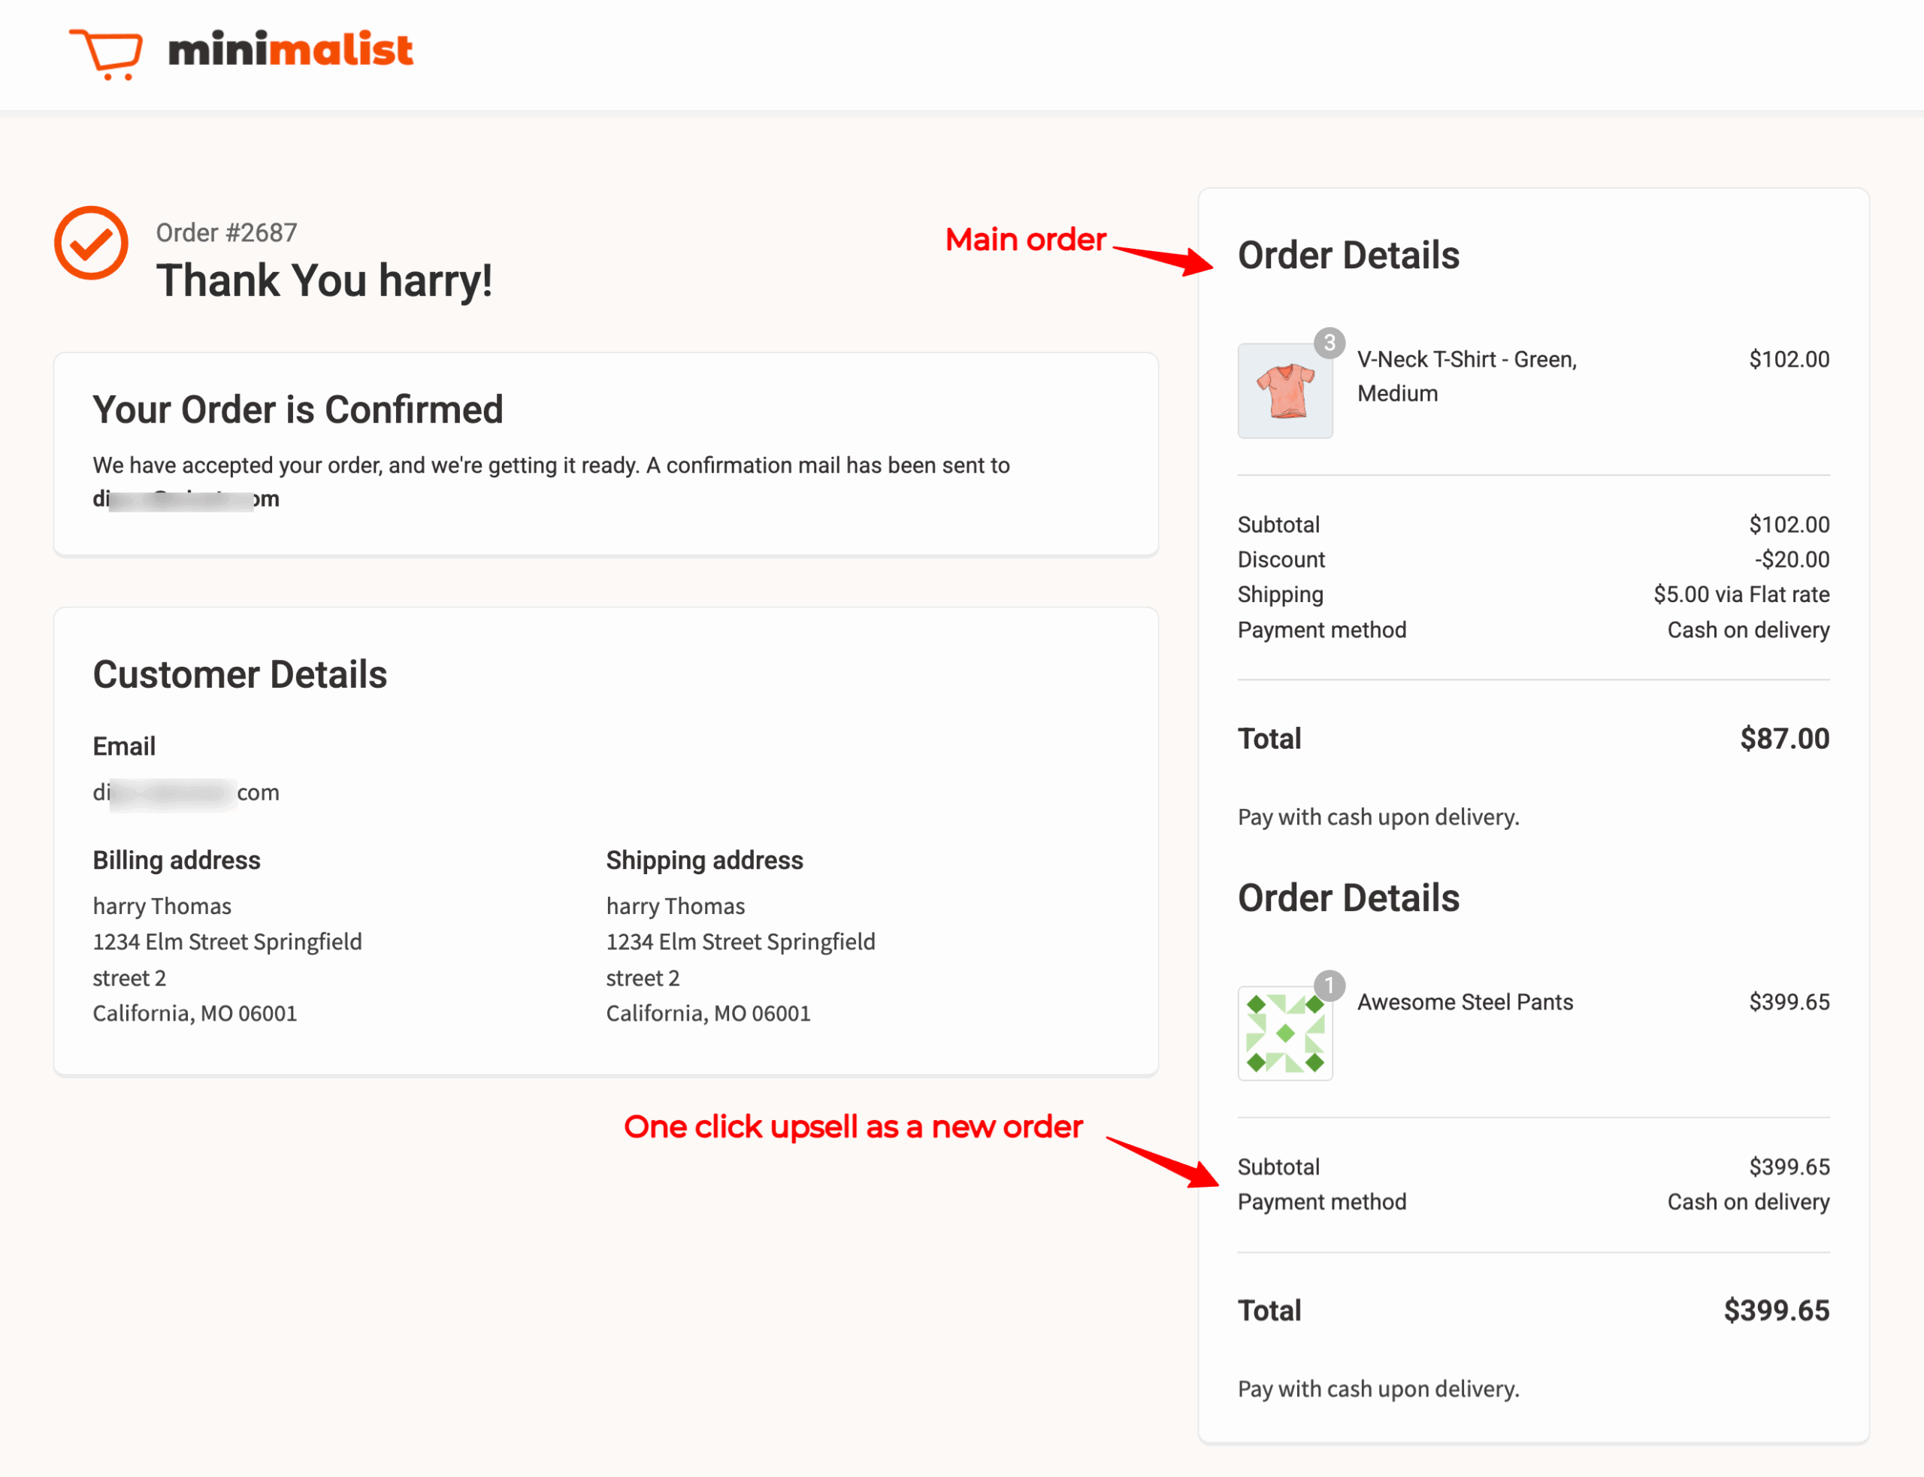Click the $5.00 via Flat rate shipping text
Viewport: 1924px width, 1477px height.
point(1741,595)
